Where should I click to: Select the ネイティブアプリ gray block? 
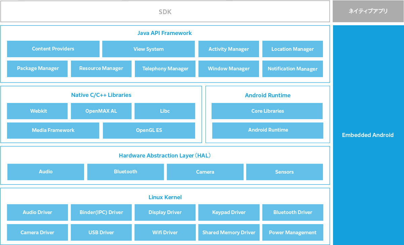pos(368,11)
